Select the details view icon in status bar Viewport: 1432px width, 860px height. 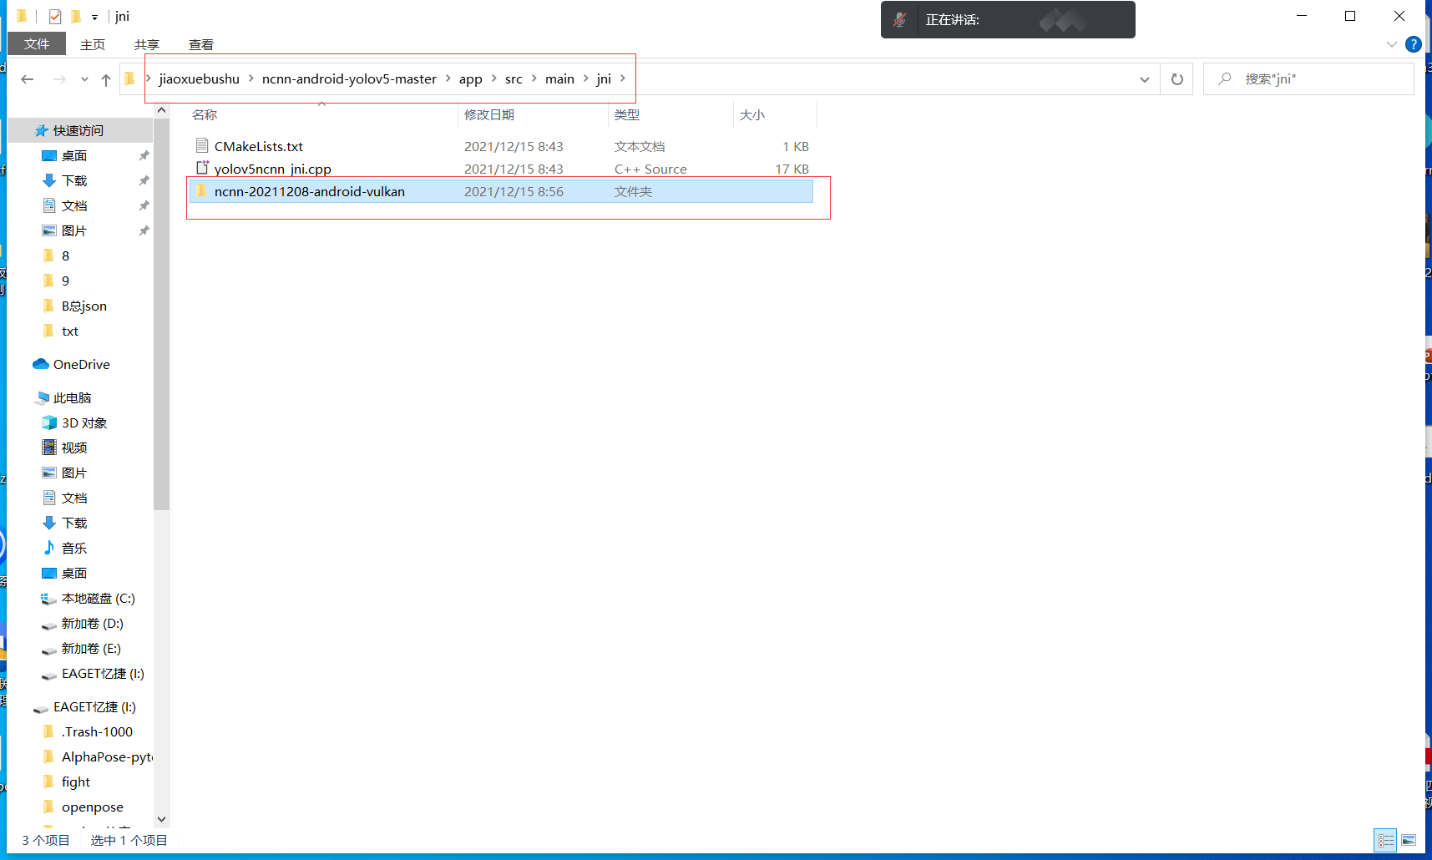coord(1385,840)
